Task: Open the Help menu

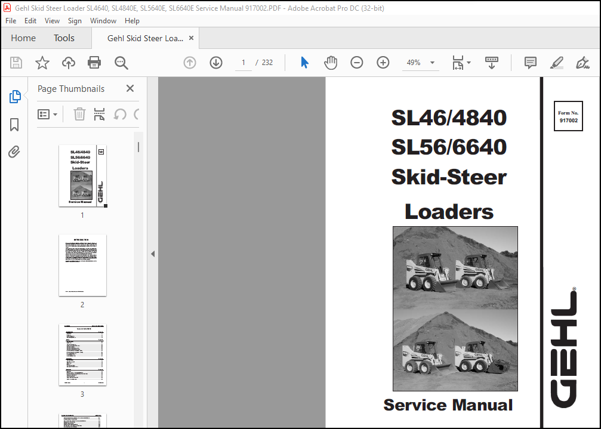Action: click(x=132, y=21)
